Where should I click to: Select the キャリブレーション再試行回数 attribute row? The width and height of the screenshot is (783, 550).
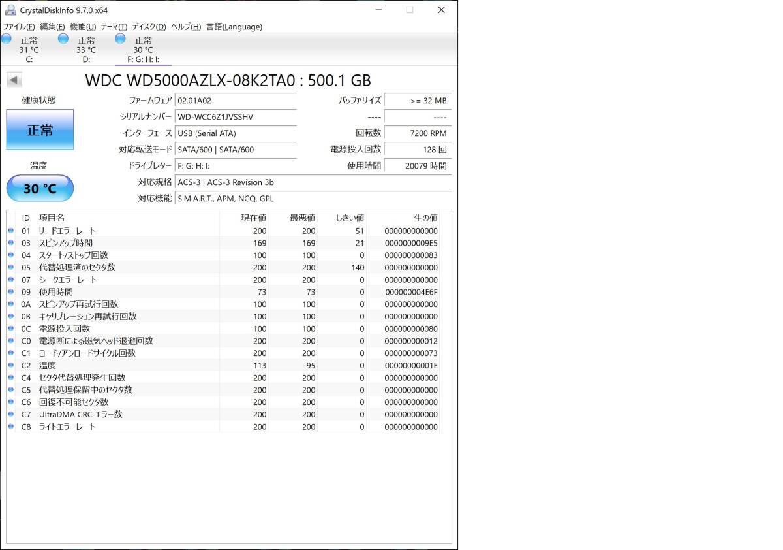tap(223, 316)
